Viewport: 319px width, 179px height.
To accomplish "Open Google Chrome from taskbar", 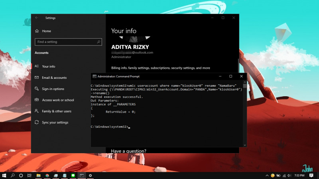I will coord(47,175).
